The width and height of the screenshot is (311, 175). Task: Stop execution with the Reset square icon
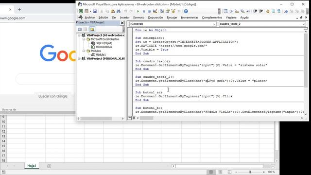[149, 11]
